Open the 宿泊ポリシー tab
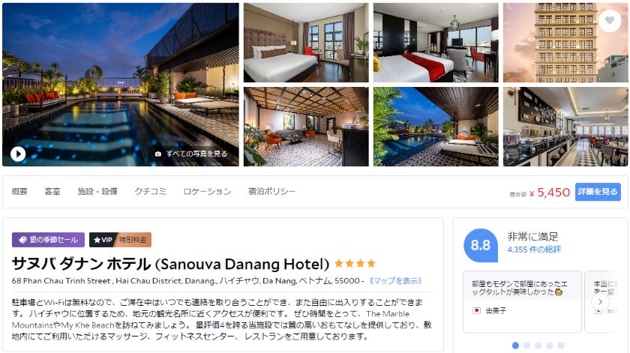The height and width of the screenshot is (353, 630). pyautogui.click(x=271, y=192)
